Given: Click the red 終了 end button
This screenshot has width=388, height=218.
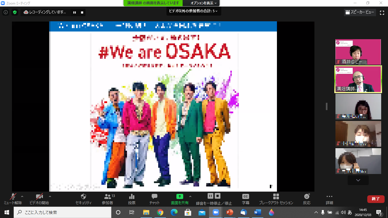Looking at the screenshot, I should [376, 199].
